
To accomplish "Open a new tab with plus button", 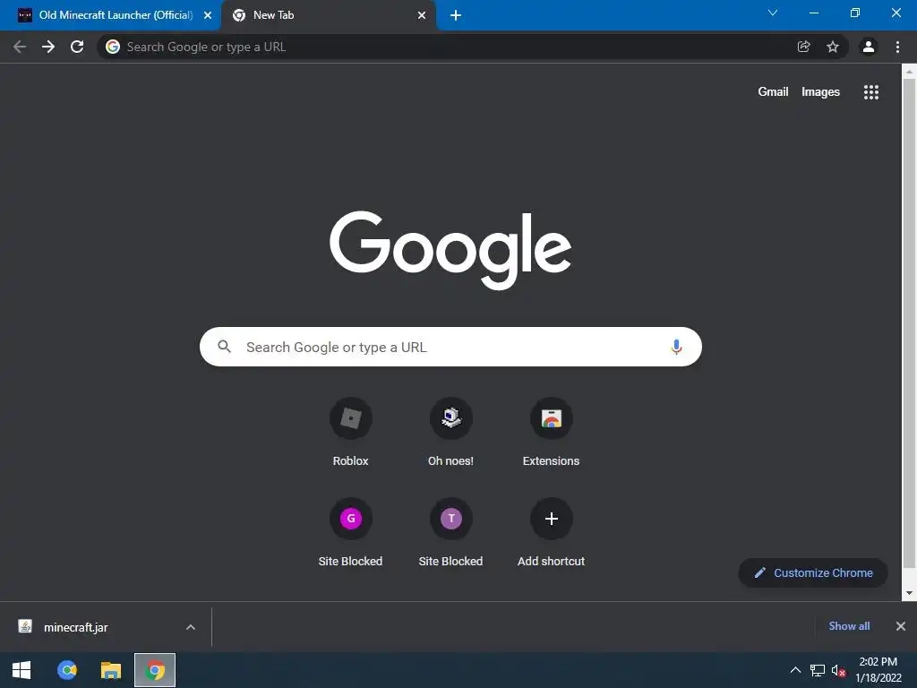I will pos(456,15).
